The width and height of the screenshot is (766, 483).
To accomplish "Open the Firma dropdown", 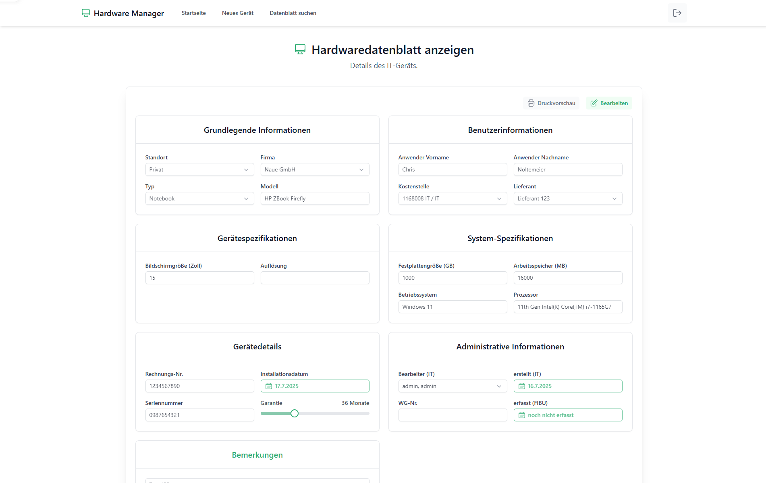I will click(315, 169).
